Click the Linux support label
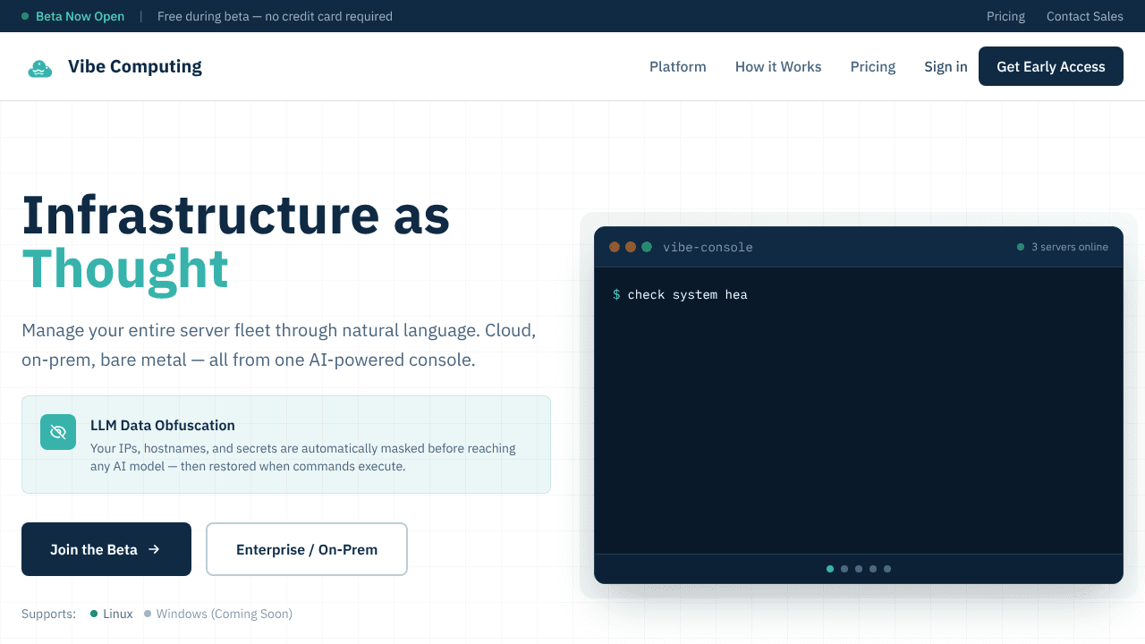This screenshot has height=644, width=1145. [118, 614]
